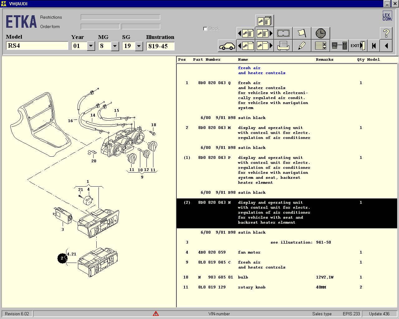Click the LexCom logo
399x319 pixels.
(x=387, y=17)
